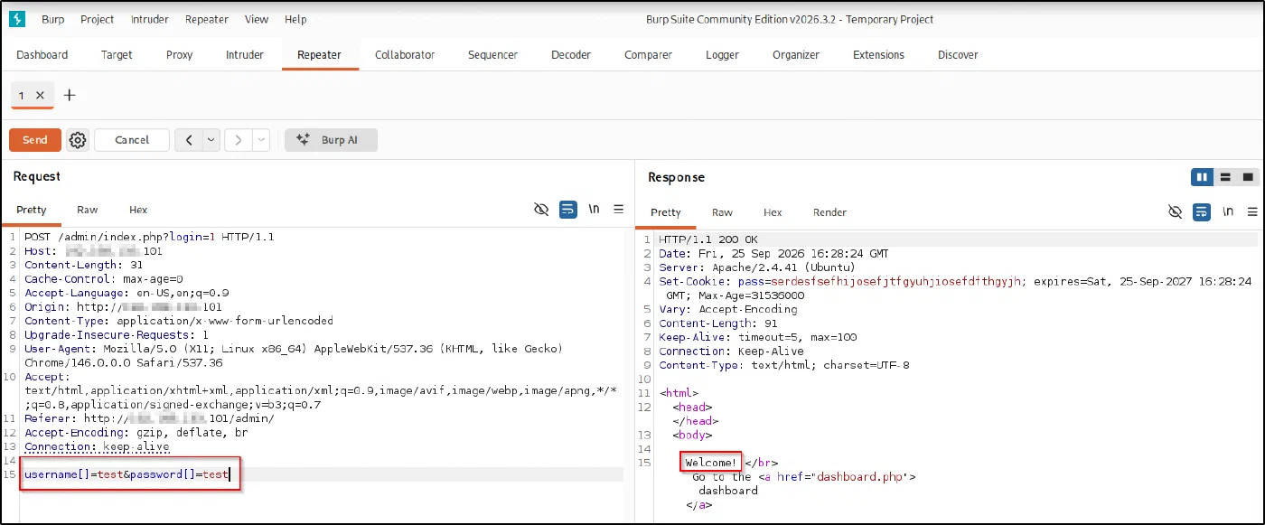
Task: Select combined tabbed layout icon
Action: (x=1248, y=177)
